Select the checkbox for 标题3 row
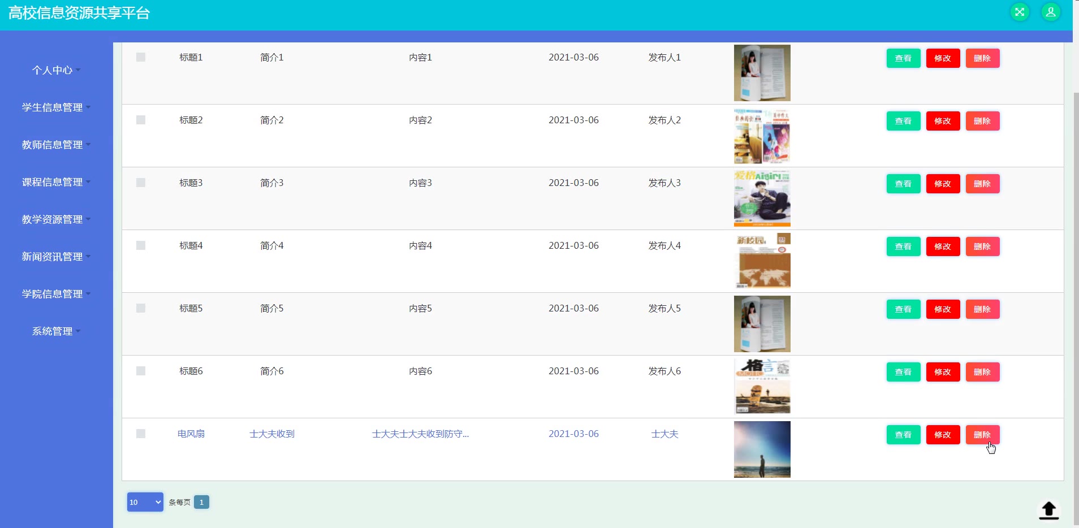The height and width of the screenshot is (528, 1079). tap(141, 183)
